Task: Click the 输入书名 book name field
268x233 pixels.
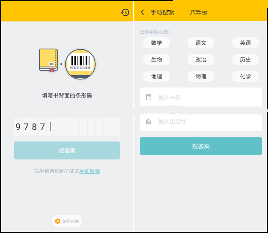Action: [x=201, y=97]
